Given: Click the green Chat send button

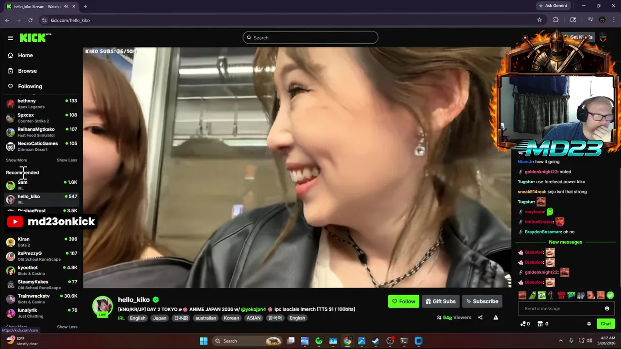Looking at the screenshot, I should click(606, 324).
